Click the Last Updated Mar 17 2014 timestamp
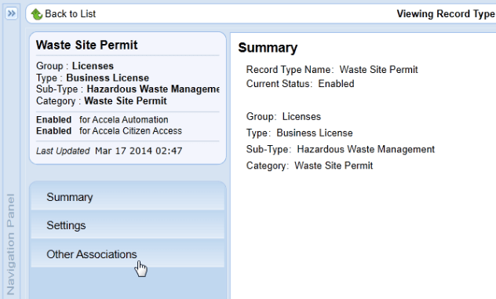The width and height of the screenshot is (496, 299). click(109, 151)
